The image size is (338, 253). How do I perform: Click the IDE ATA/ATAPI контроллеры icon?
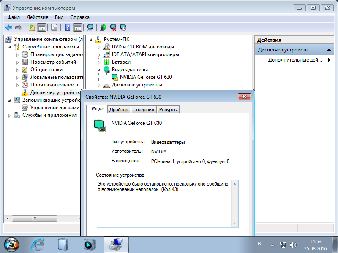coord(106,54)
